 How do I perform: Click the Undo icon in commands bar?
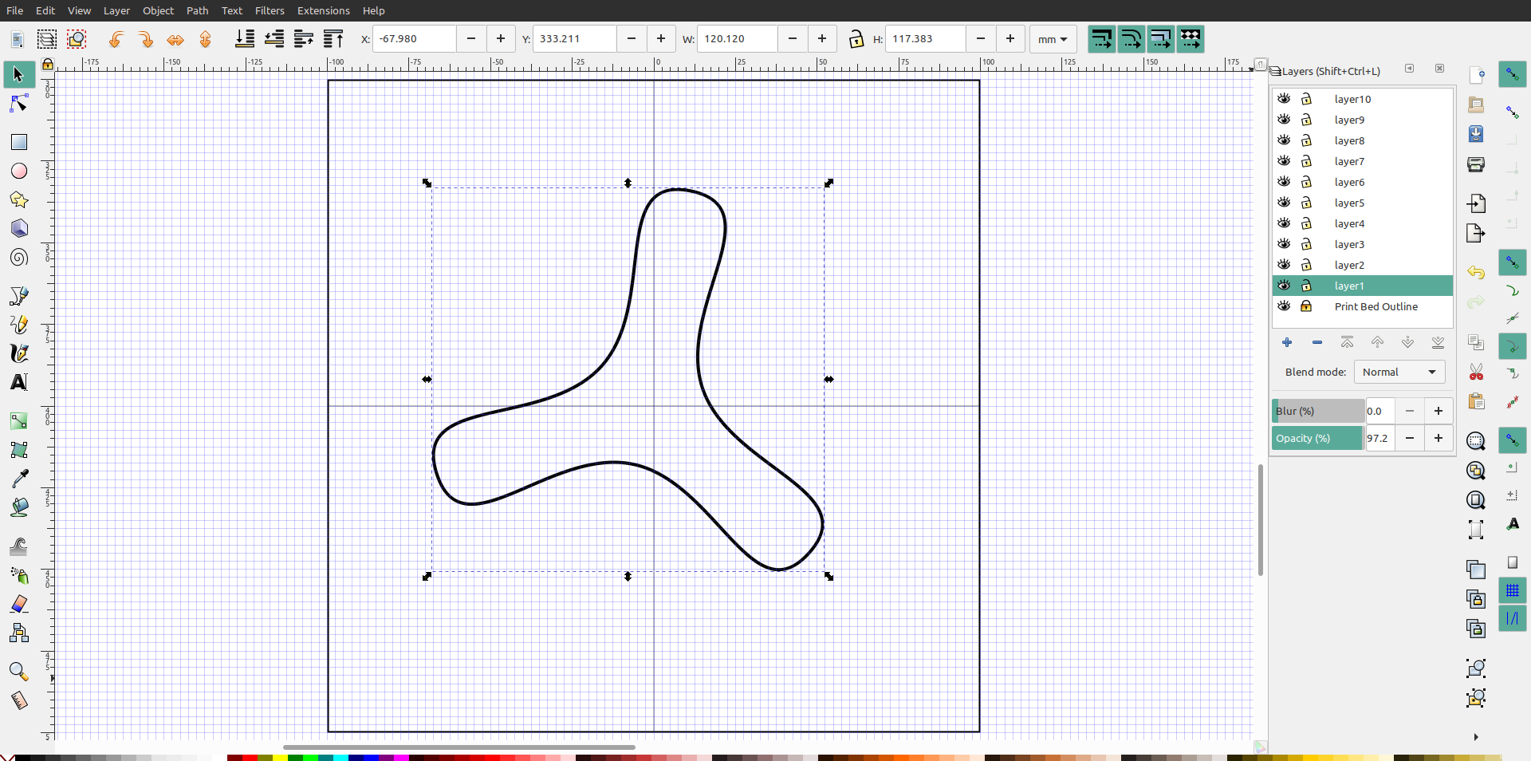pyautogui.click(x=1476, y=273)
